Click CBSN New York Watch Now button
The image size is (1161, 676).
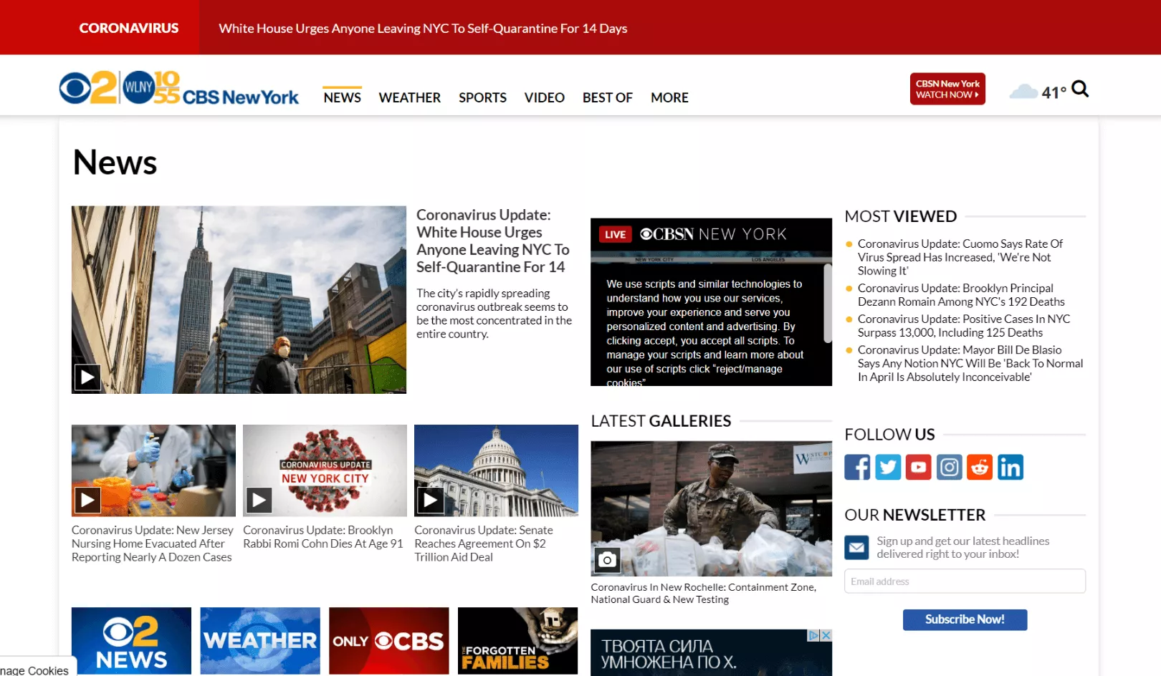pyautogui.click(x=947, y=89)
